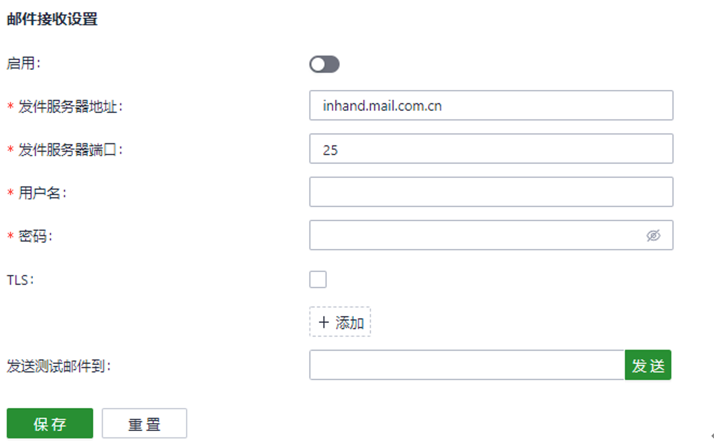
Task: Click the server port field showing 25
Action: tap(491, 149)
